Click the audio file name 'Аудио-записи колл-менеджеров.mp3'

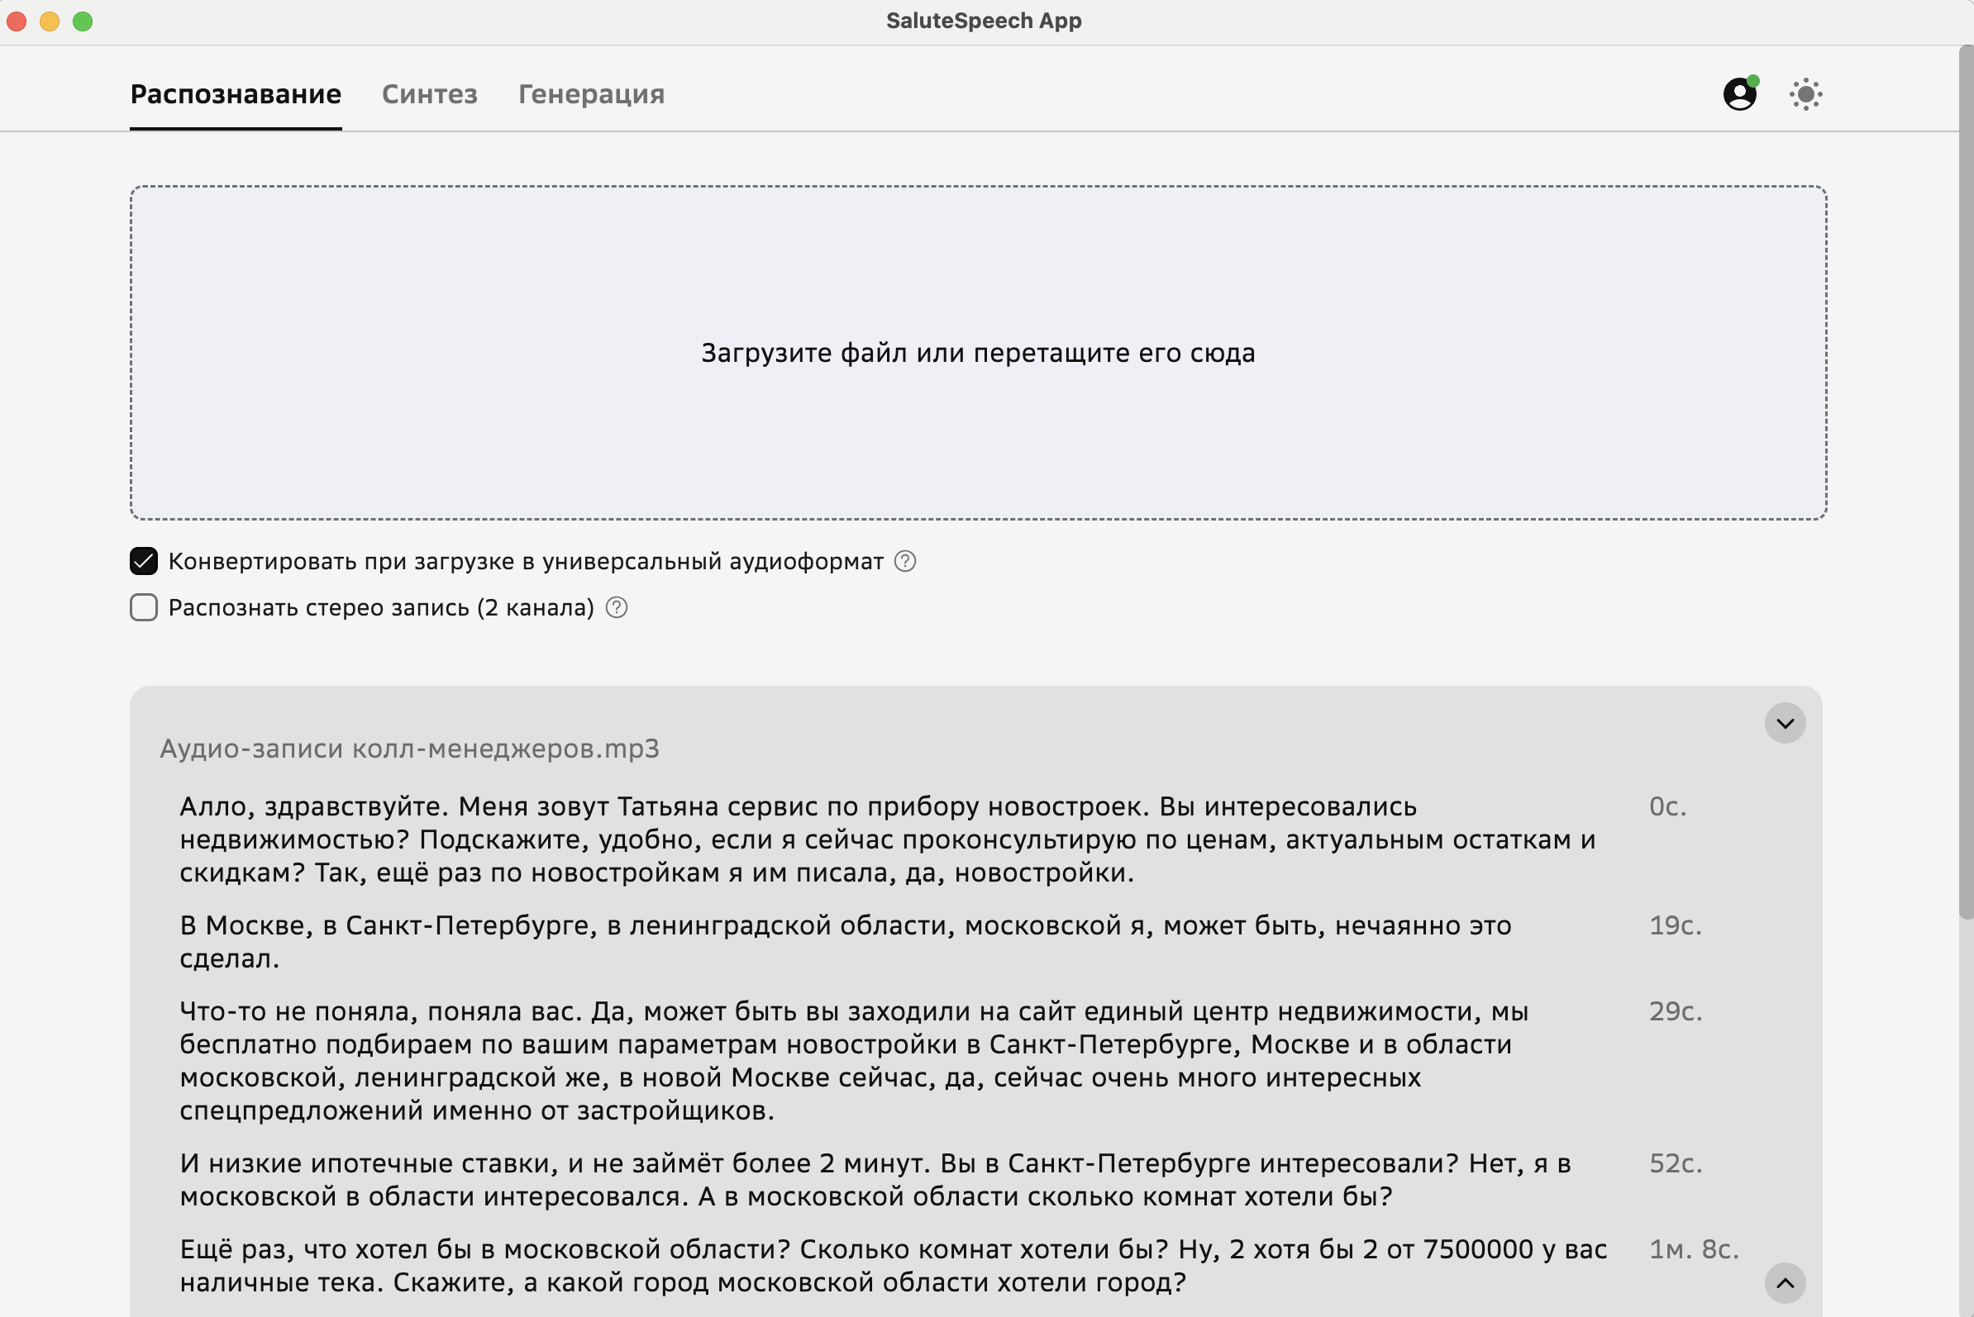409,749
